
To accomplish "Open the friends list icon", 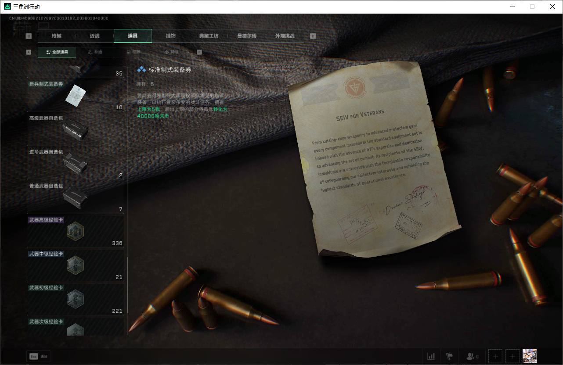I will click(x=472, y=356).
